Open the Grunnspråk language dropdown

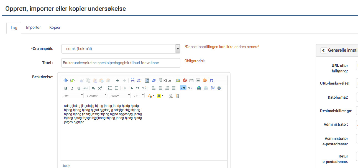[121, 49]
